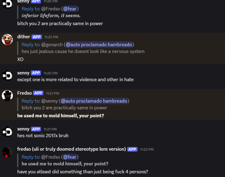225x177 pixels.
Task: Open dither's avatar profile picture
Action: click(x=7, y=40)
